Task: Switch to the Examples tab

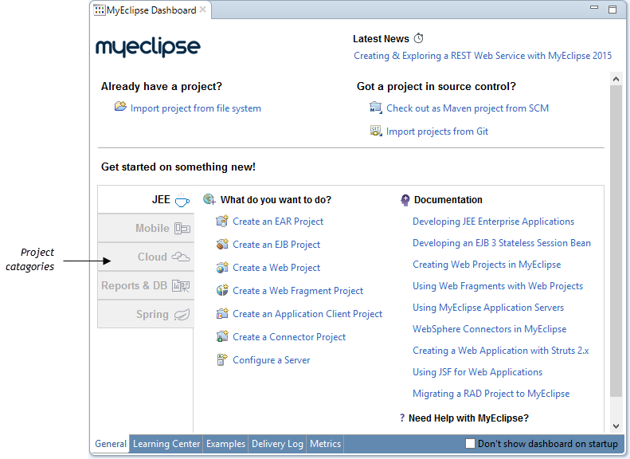Action: (x=226, y=444)
